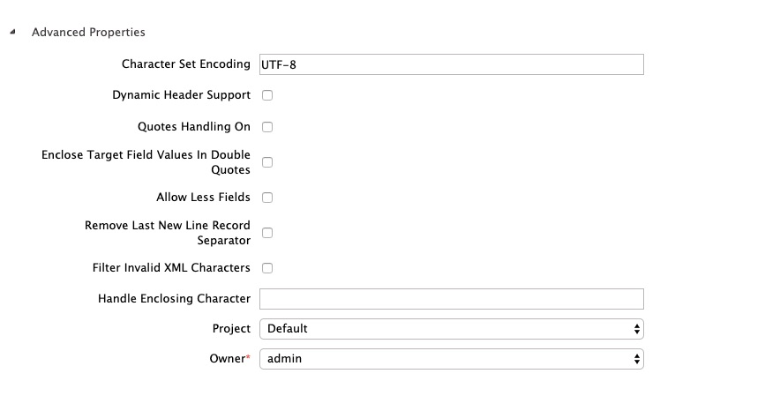This screenshot has height=396, width=765.
Task: Open the Project dropdown showing Default
Action: (451, 329)
